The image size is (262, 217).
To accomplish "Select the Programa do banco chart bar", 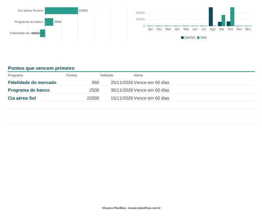I will (49, 22).
